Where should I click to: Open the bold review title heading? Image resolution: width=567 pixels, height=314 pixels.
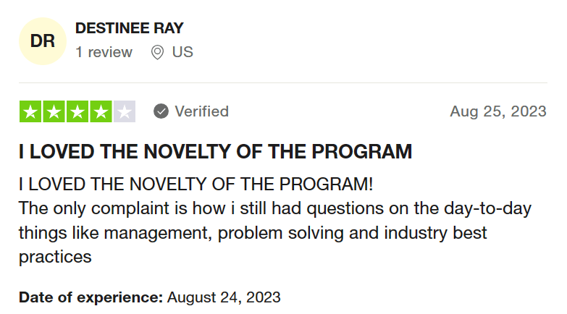pos(215,152)
